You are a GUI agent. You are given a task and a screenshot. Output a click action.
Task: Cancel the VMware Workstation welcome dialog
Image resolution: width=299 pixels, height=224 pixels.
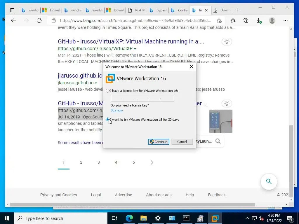click(x=182, y=142)
